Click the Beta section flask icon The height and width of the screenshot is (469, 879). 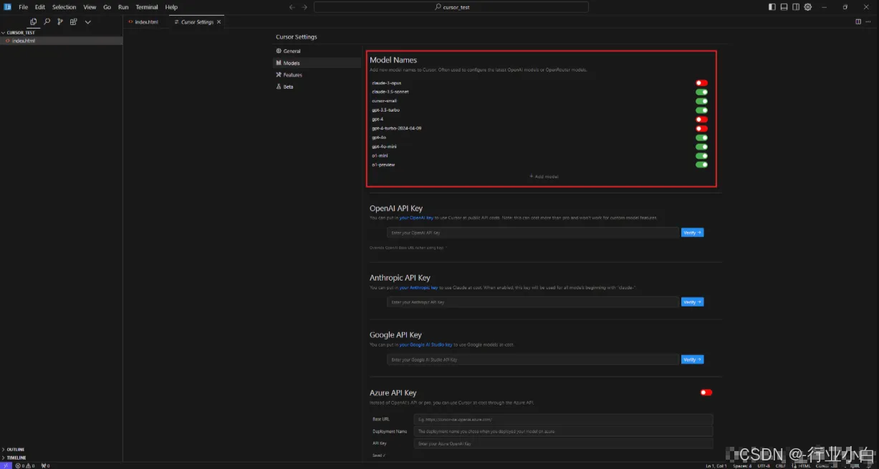(x=279, y=87)
